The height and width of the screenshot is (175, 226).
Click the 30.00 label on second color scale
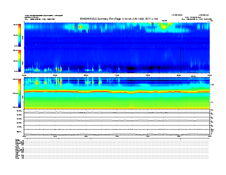[x=15, y=61]
